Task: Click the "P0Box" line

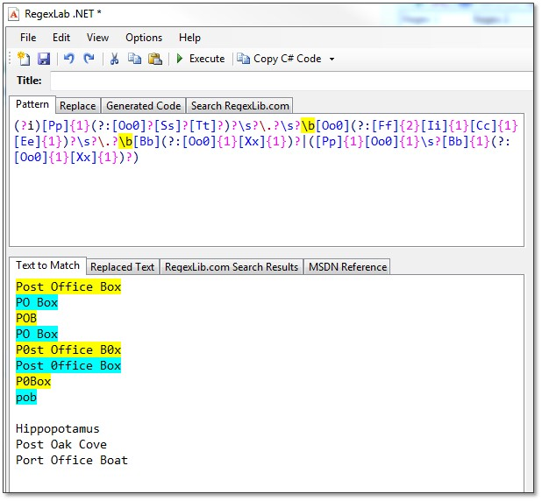Action: [33, 382]
